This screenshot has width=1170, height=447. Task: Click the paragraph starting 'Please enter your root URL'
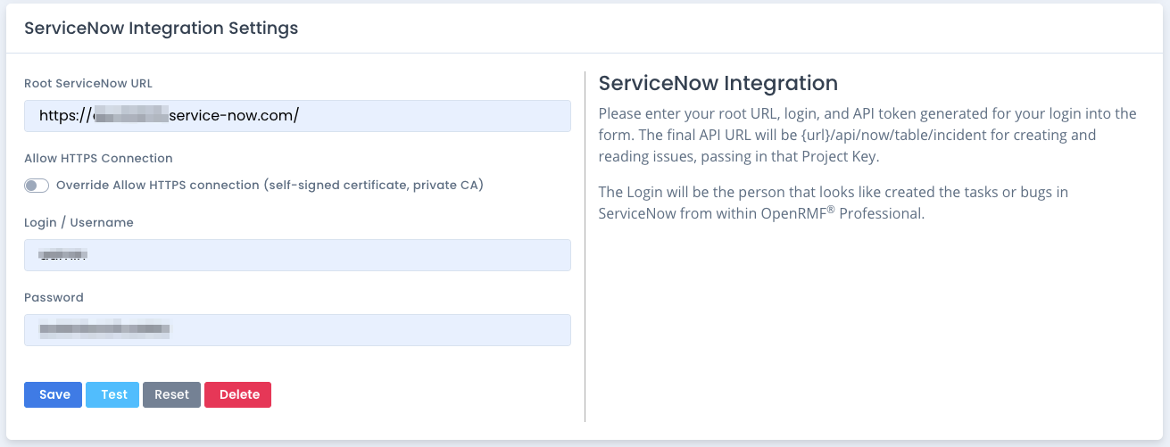click(x=867, y=136)
